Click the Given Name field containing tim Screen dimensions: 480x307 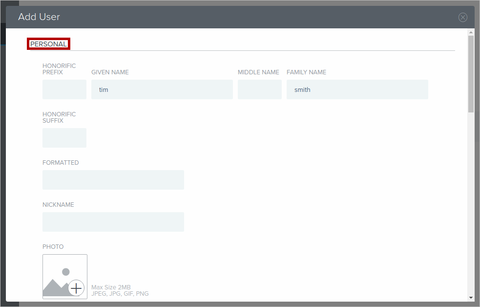tap(162, 89)
